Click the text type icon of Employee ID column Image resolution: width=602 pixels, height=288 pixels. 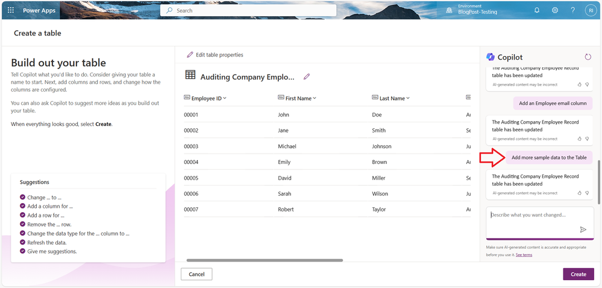(187, 98)
